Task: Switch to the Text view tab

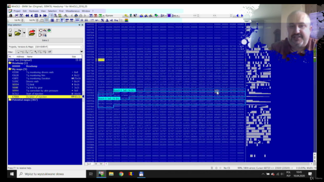Action: click(x=89, y=164)
